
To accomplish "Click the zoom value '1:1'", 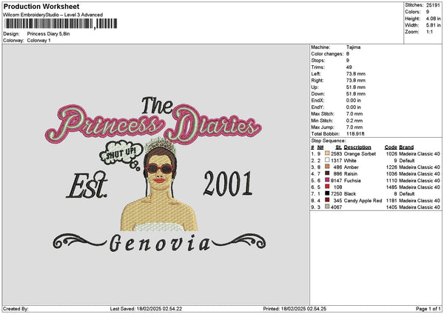I will (429, 32).
